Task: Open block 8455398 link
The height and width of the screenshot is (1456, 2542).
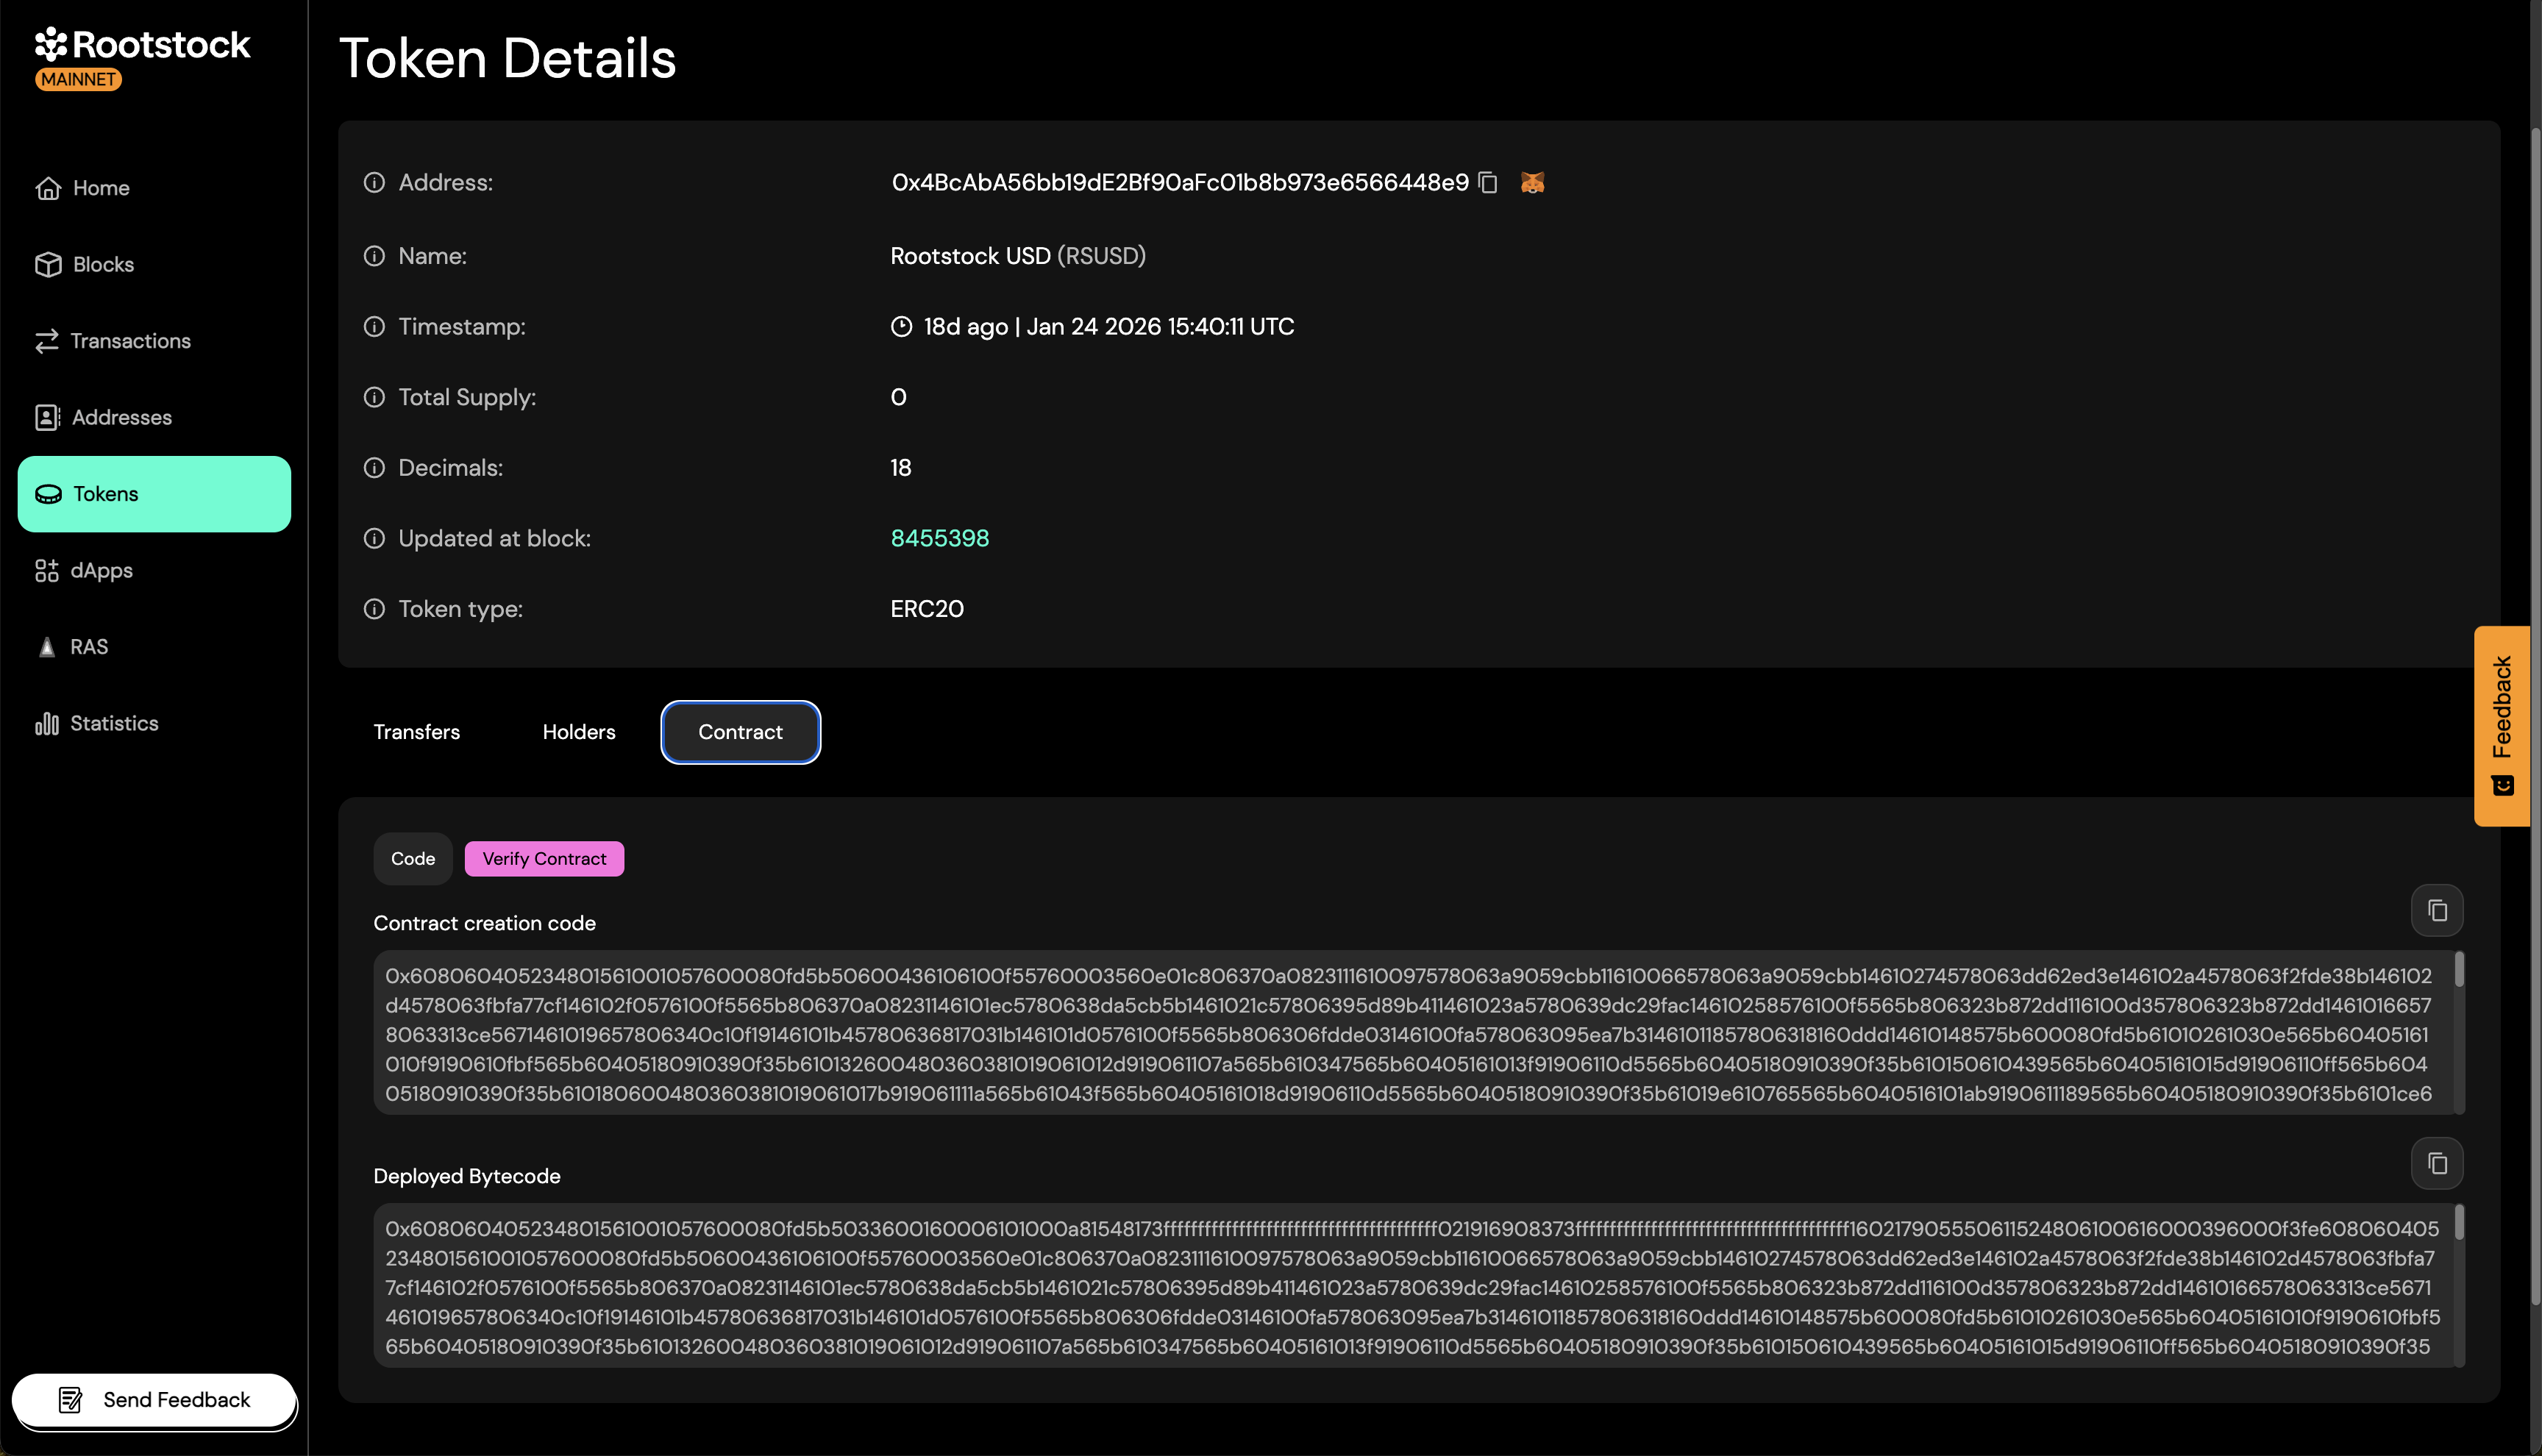Action: coord(939,538)
